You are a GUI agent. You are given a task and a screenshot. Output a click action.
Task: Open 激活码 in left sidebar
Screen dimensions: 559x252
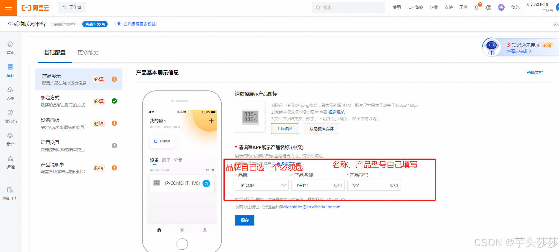point(10,117)
